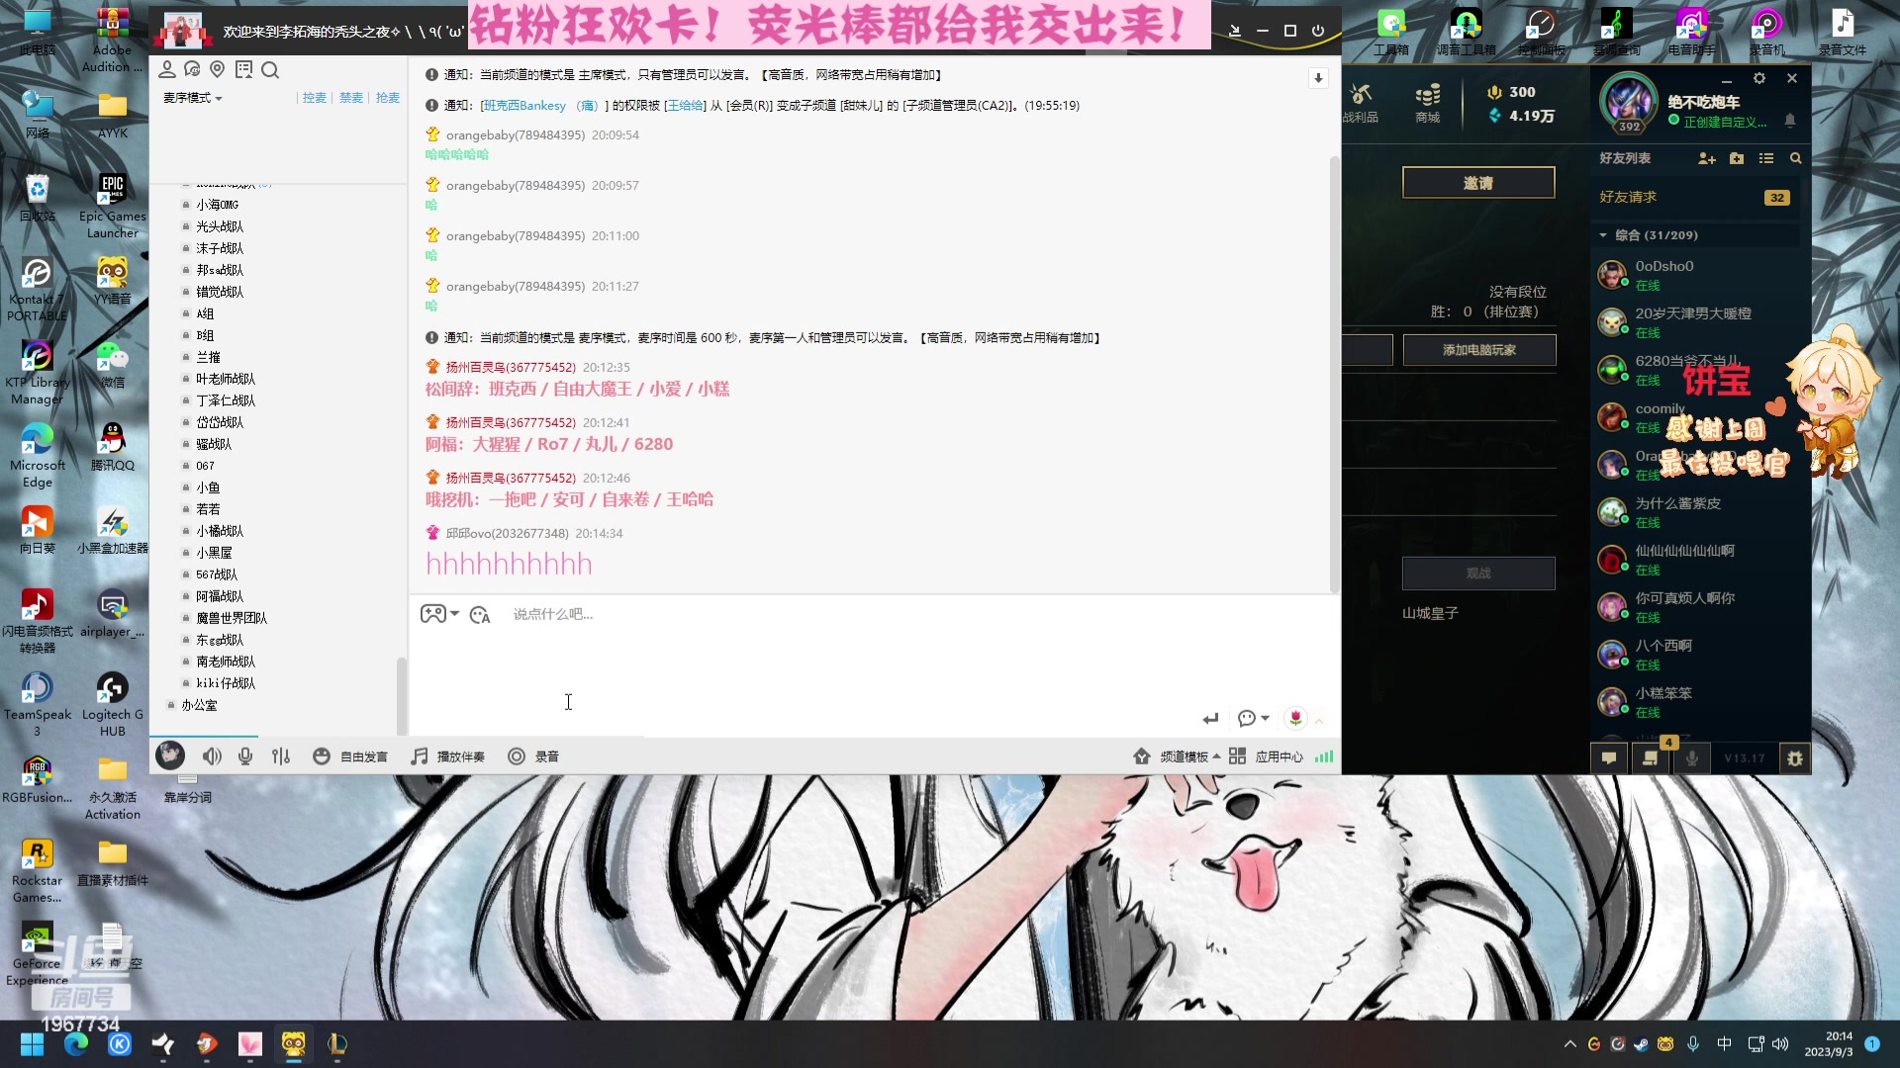Click the chat message scrollbar
Image resolution: width=1900 pixels, height=1068 pixels.
coord(1334,376)
